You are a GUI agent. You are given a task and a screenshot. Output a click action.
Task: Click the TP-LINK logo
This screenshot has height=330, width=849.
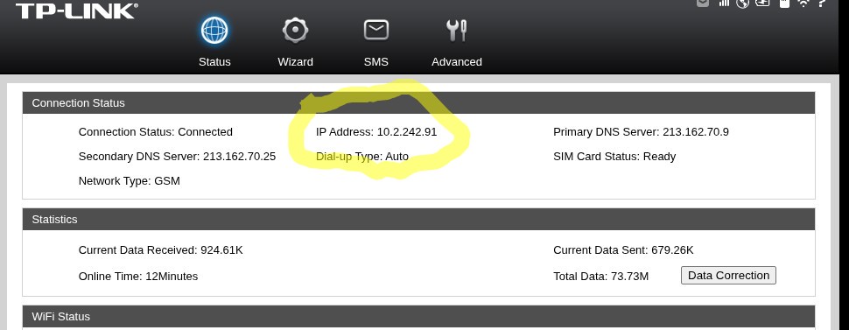pos(76,11)
